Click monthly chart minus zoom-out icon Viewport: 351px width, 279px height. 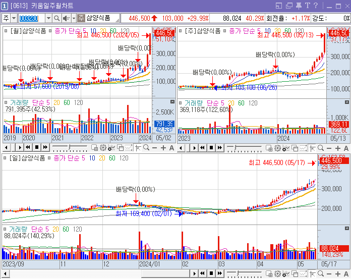point(154,148)
